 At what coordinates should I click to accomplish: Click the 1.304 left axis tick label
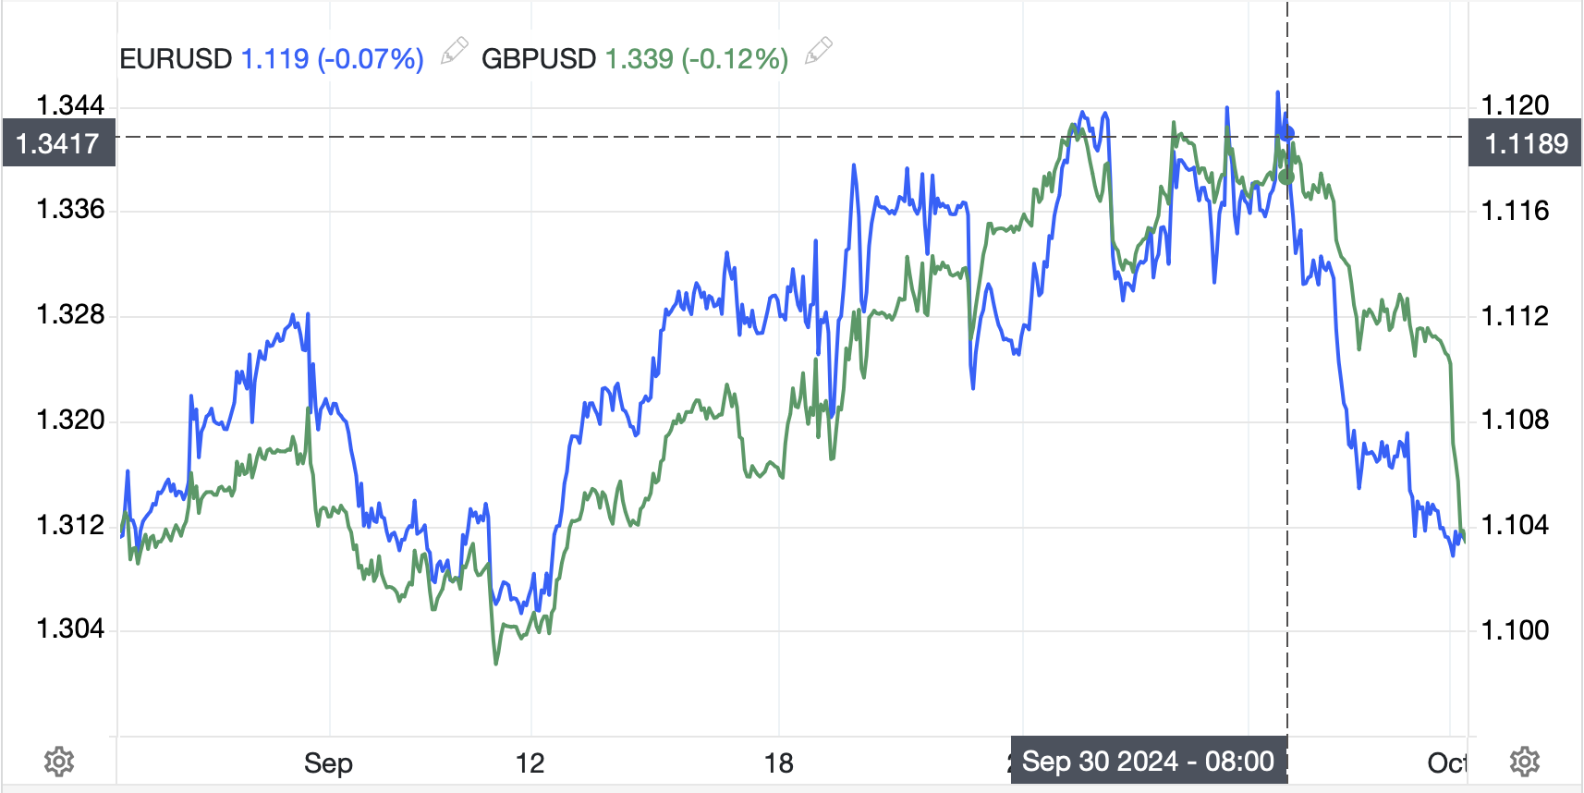pyautogui.click(x=70, y=629)
